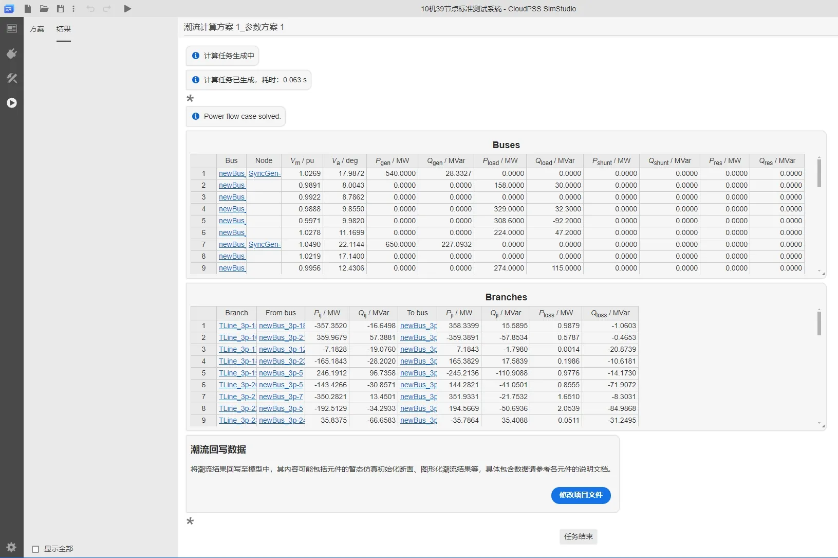Toggle the 显示全部 checkbox
The height and width of the screenshot is (558, 838).
click(35, 549)
